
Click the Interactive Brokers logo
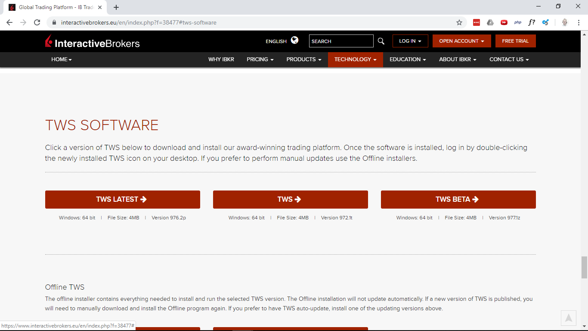point(93,41)
